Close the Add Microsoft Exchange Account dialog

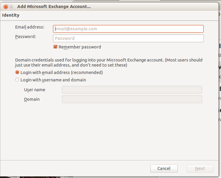[x=6, y=7]
